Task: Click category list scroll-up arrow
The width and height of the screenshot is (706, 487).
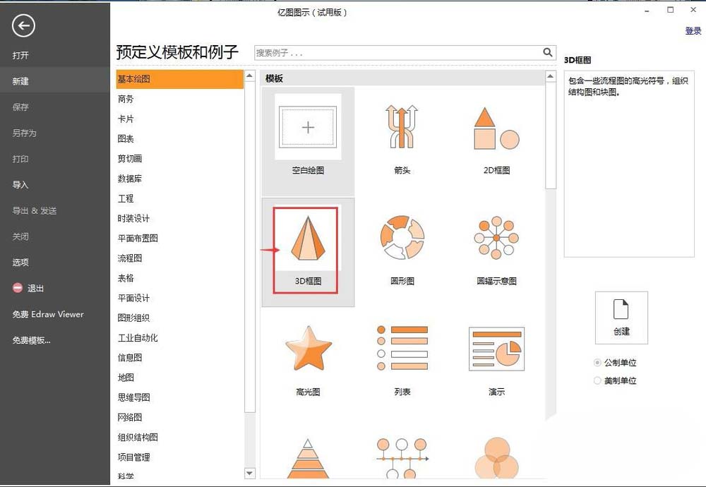Action: pos(249,76)
